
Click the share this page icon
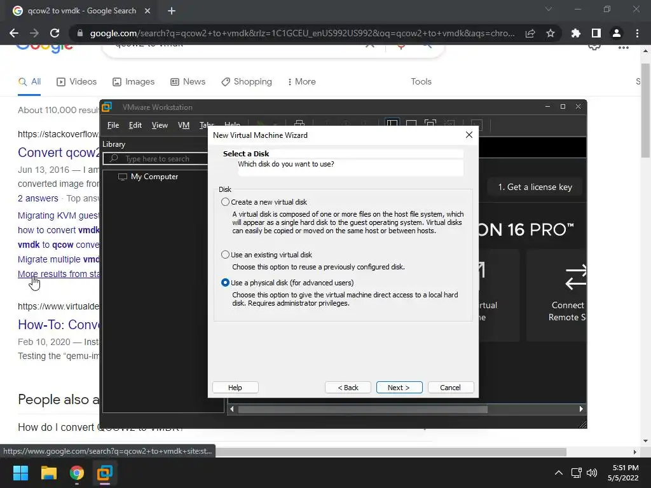point(530,33)
